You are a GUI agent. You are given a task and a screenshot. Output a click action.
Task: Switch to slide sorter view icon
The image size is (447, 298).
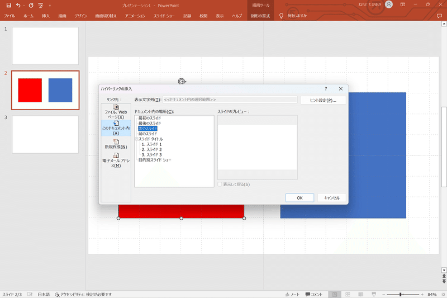pos(348,294)
